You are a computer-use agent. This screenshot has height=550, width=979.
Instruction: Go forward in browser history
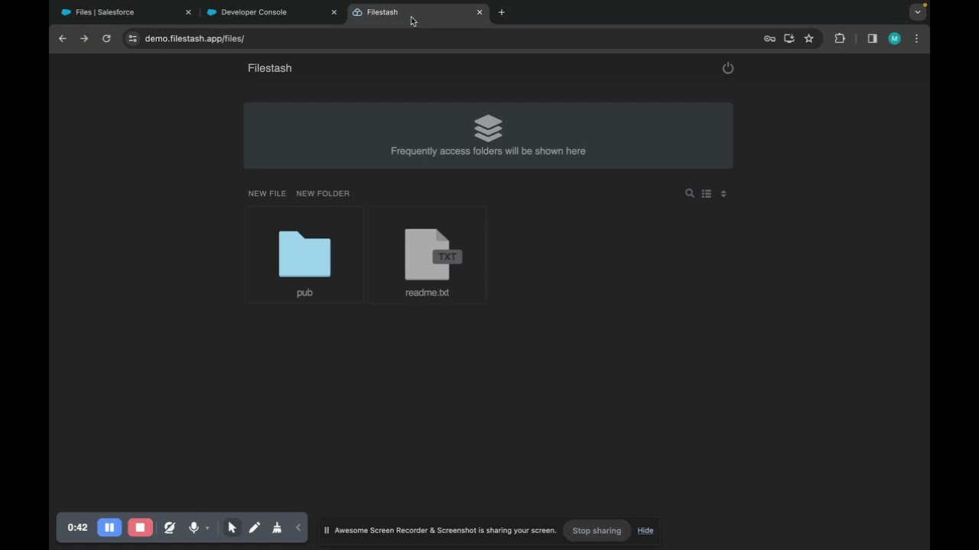(84, 38)
